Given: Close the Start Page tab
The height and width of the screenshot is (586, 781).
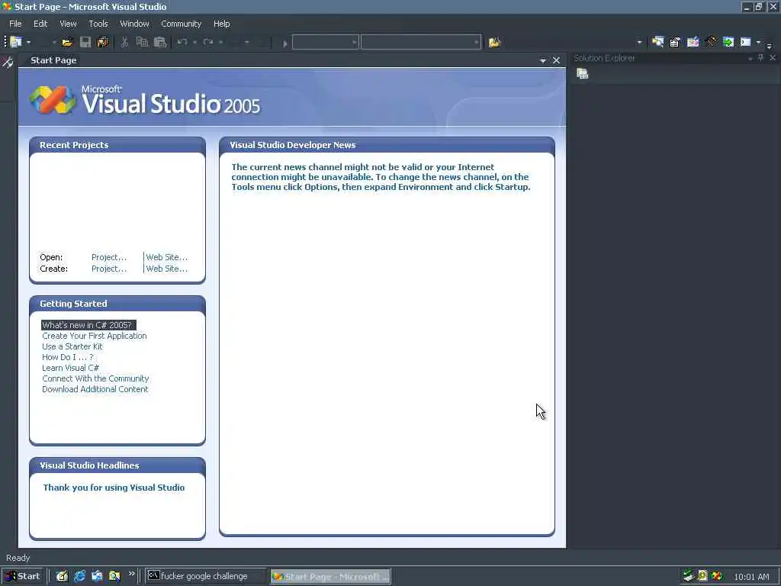Looking at the screenshot, I should tap(556, 60).
